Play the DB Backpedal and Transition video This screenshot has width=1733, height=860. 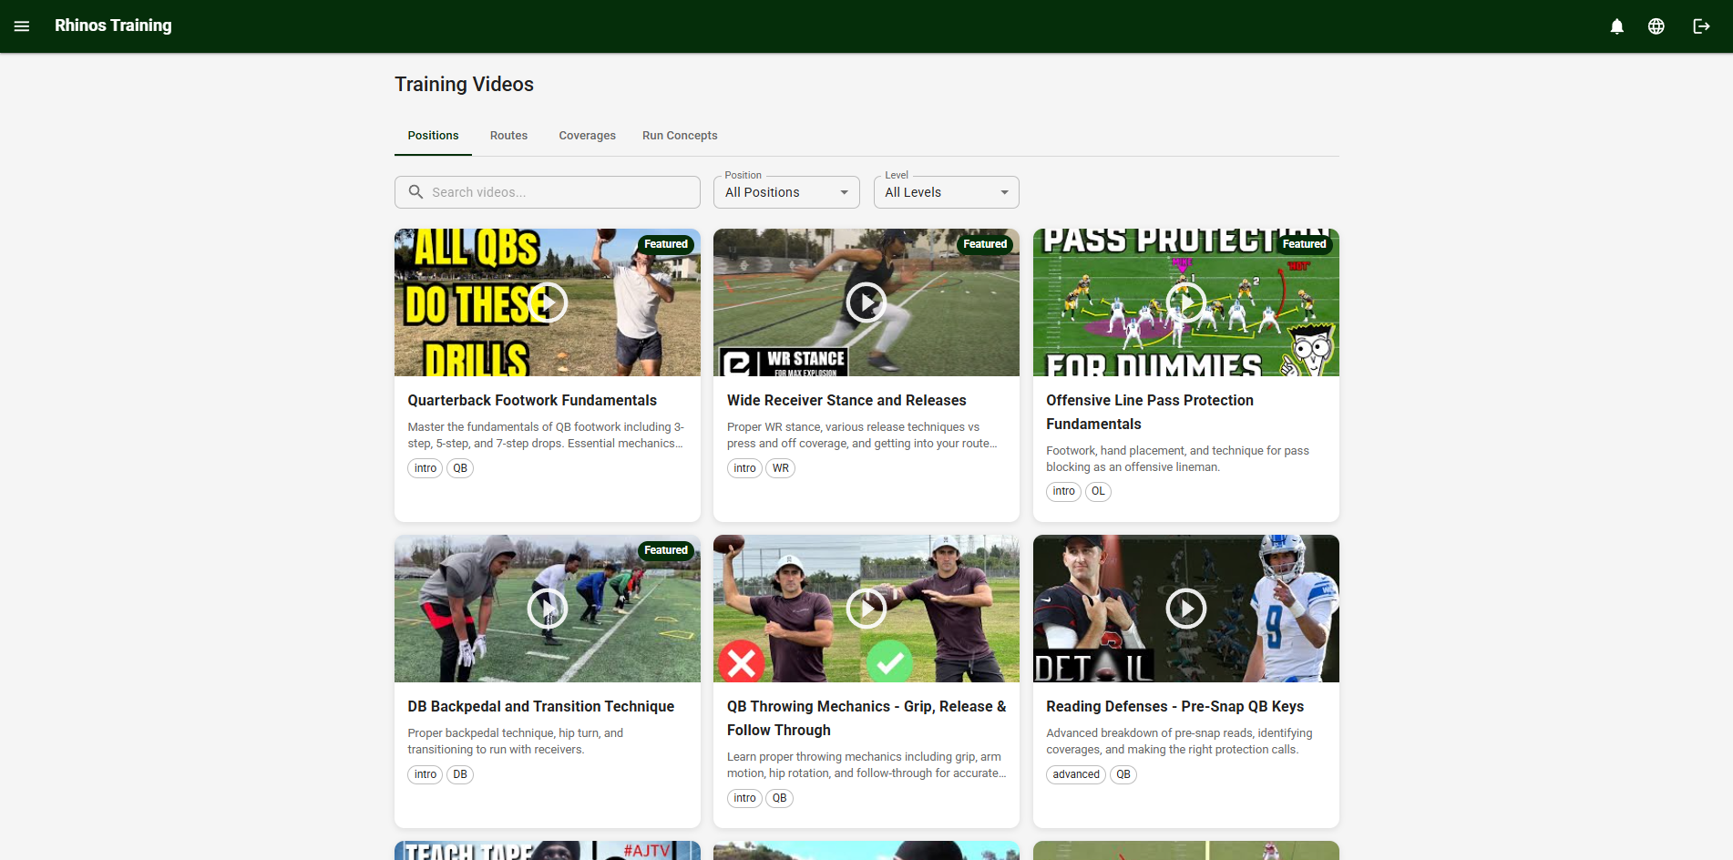548,609
